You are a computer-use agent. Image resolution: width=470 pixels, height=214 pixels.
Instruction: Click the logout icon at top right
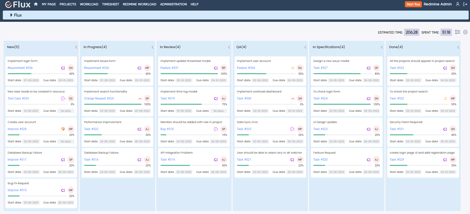pyautogui.click(x=465, y=4)
